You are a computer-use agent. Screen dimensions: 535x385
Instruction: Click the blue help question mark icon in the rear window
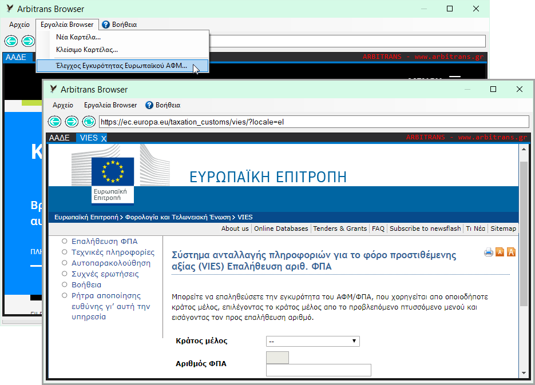point(106,25)
